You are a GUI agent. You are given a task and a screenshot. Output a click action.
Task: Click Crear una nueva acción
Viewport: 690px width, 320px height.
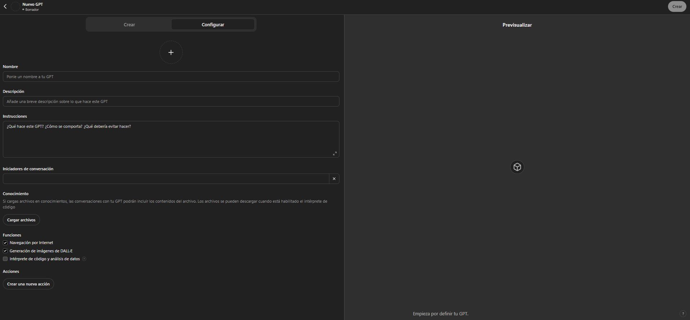28,284
